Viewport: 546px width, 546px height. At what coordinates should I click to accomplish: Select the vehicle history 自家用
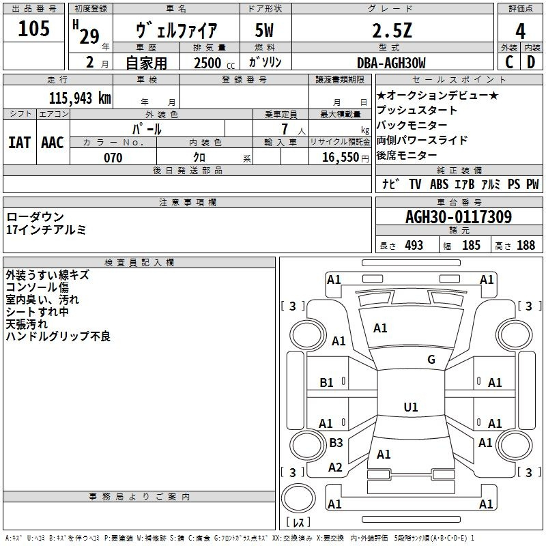pyautogui.click(x=146, y=63)
